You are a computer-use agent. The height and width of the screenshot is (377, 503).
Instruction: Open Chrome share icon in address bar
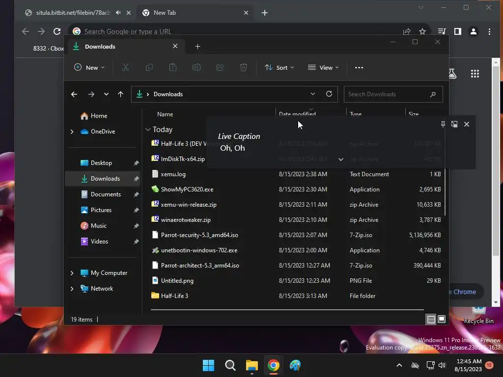click(x=407, y=31)
